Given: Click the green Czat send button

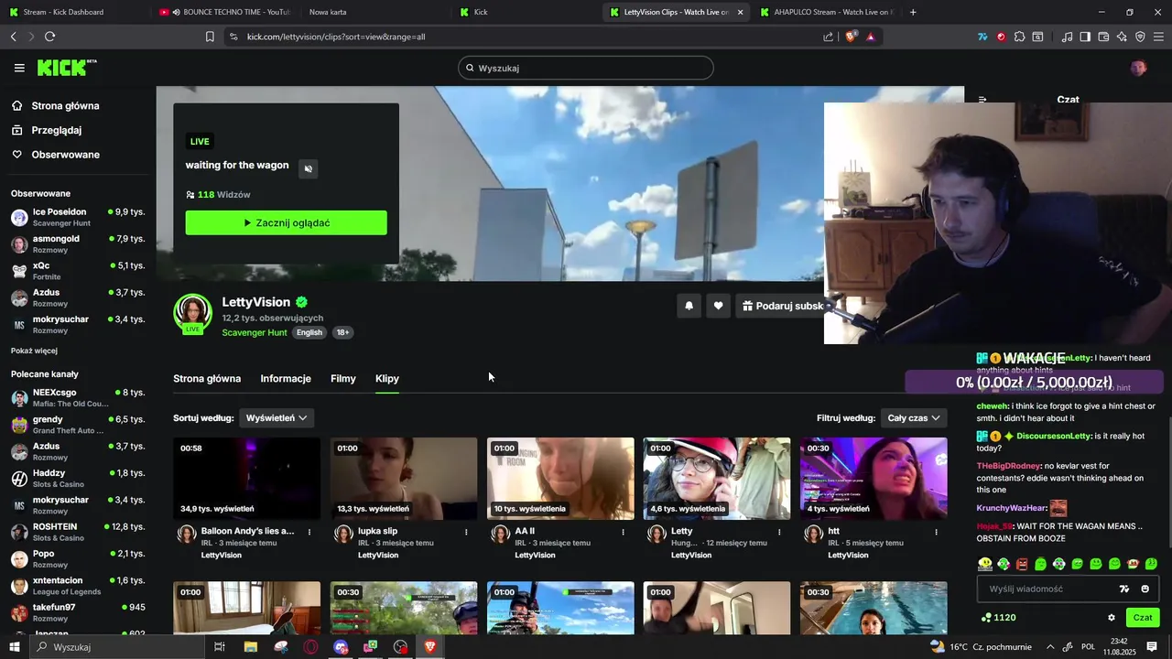Looking at the screenshot, I should [x=1143, y=618].
